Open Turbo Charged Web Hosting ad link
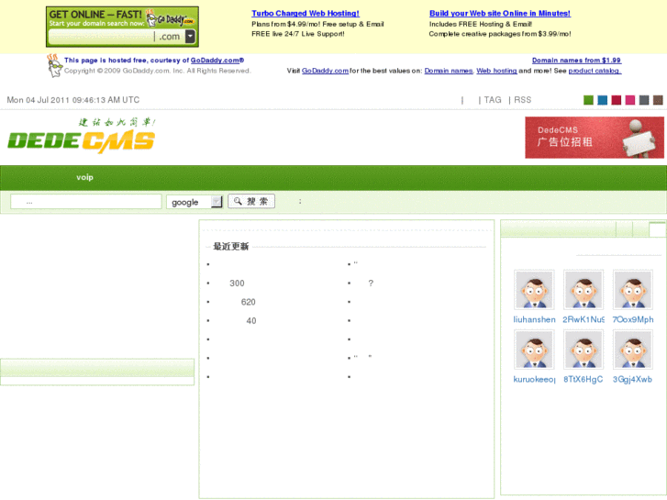Viewport: 667px width, 500px height. pos(306,13)
